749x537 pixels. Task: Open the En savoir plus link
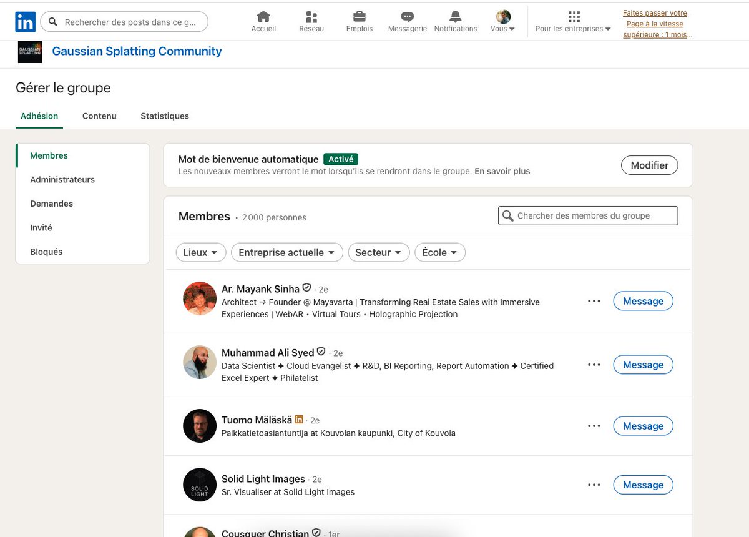[x=502, y=171]
